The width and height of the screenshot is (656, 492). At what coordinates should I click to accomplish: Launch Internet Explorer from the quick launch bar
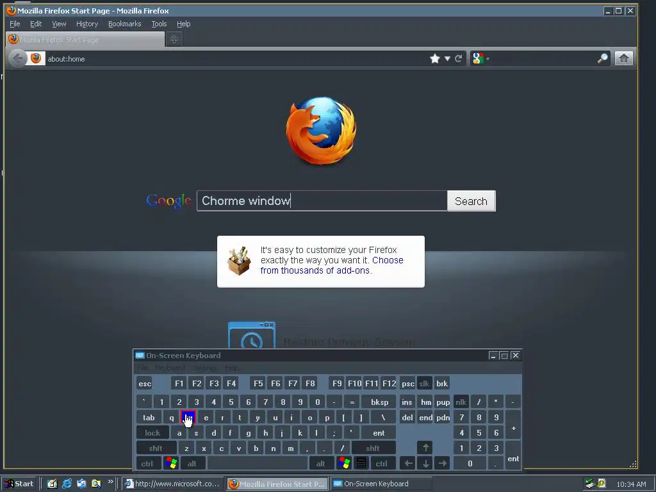67,484
